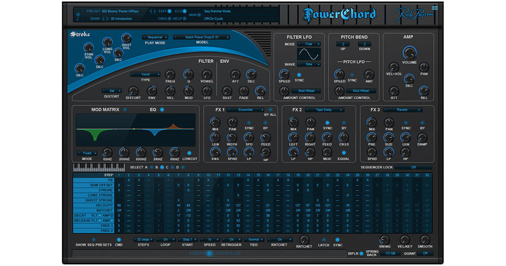Screen dimensions: 506x266
Task: Open HELP from the header
Action: 185,18
